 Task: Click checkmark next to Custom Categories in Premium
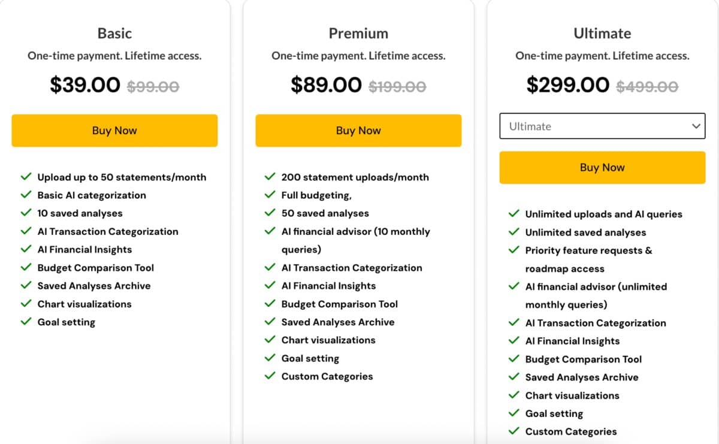tap(270, 376)
